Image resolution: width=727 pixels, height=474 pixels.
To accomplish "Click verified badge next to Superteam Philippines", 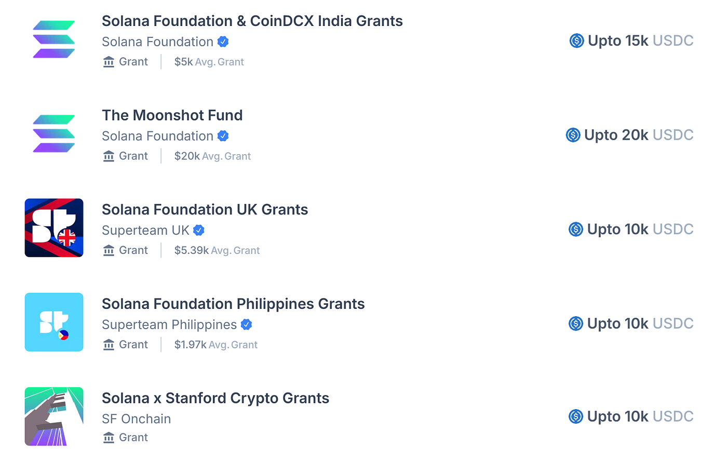I will (246, 324).
